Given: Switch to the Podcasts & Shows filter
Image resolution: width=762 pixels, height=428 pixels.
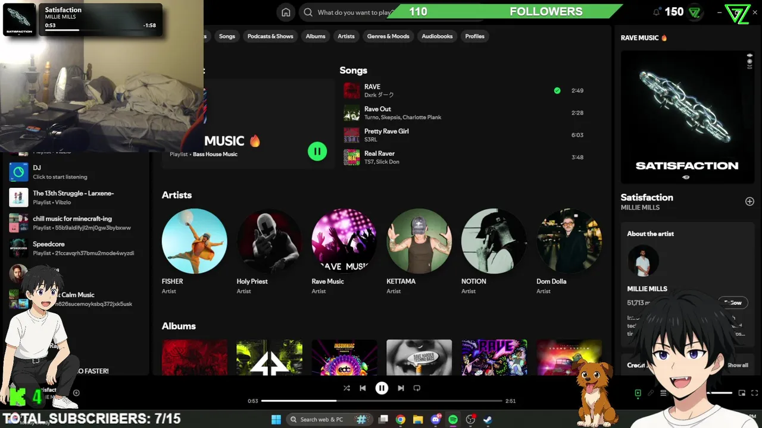Looking at the screenshot, I should click(270, 36).
